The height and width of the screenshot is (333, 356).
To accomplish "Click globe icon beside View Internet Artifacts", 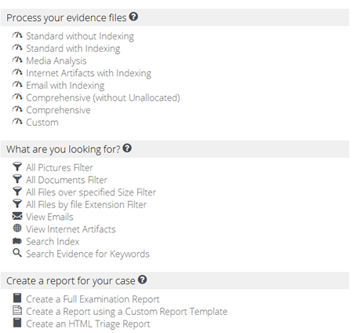I will 17,229.
